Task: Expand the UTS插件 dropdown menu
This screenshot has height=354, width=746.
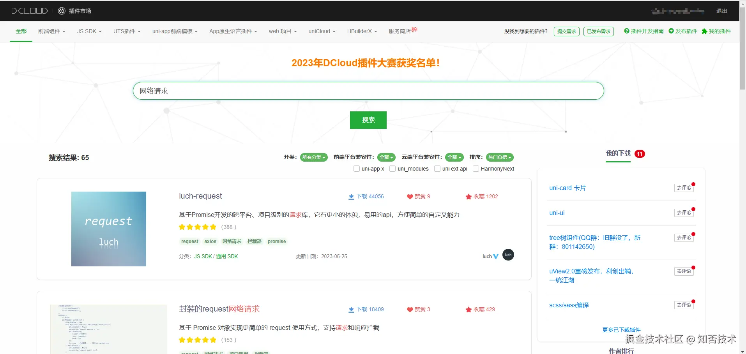Action: coord(127,31)
